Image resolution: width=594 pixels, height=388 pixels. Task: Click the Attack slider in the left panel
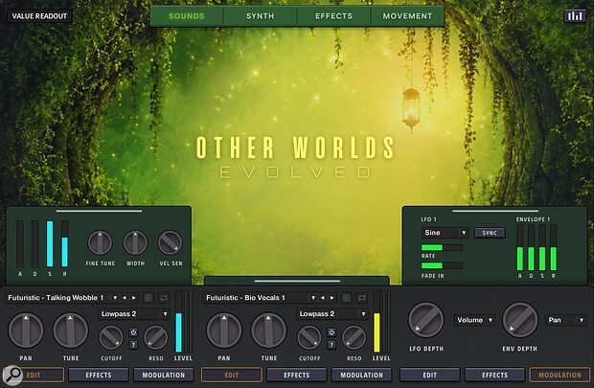(x=20, y=243)
